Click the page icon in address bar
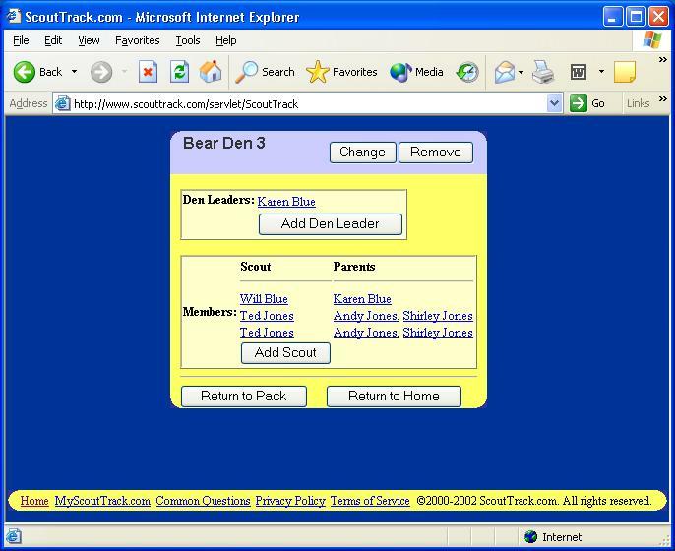 click(x=63, y=103)
